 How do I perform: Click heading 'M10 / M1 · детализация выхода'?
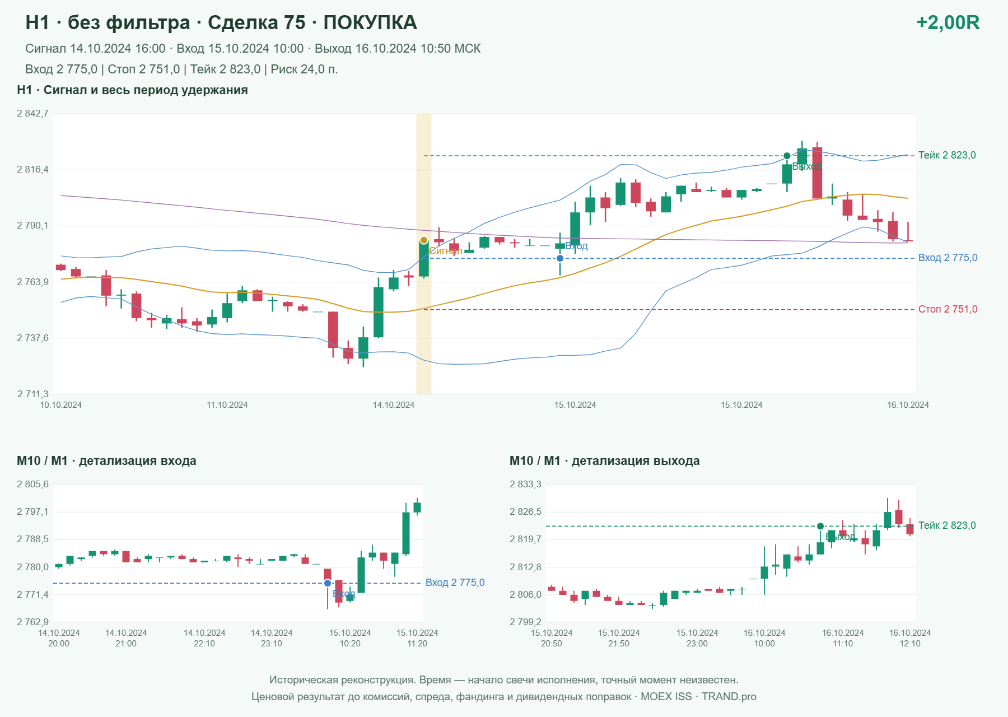coord(605,461)
